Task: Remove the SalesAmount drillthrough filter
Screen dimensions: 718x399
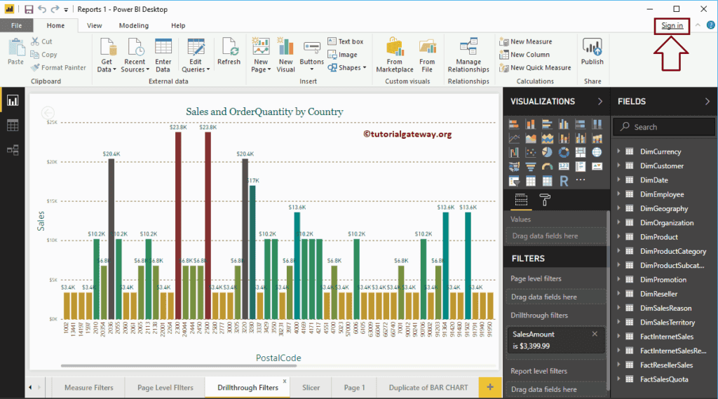Action: pos(595,334)
